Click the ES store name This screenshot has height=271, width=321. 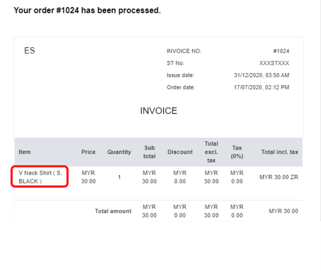30,51
